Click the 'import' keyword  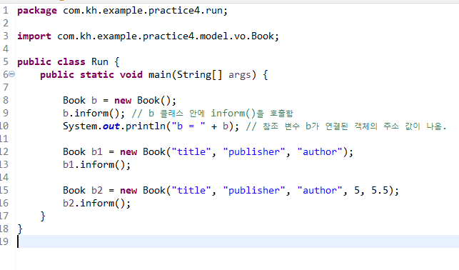tap(34, 36)
